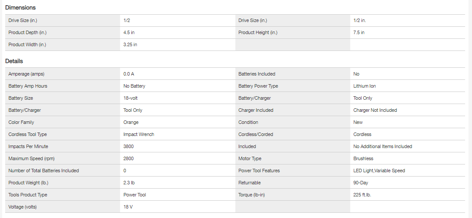Click the Orange Color Family value
This screenshot has width=472, height=218.
coord(131,122)
